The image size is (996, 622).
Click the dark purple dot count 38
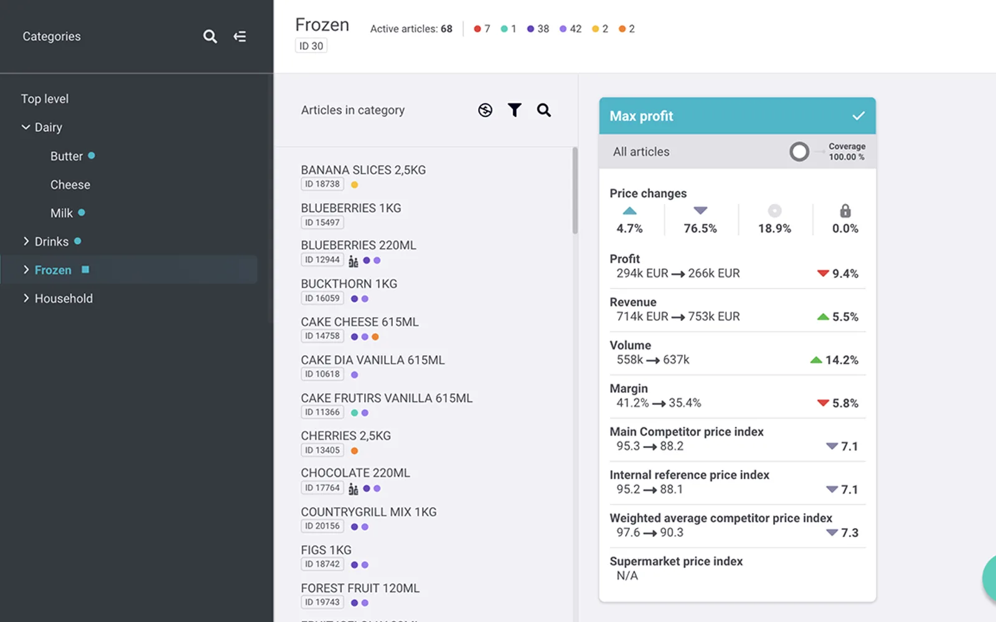[x=538, y=29]
